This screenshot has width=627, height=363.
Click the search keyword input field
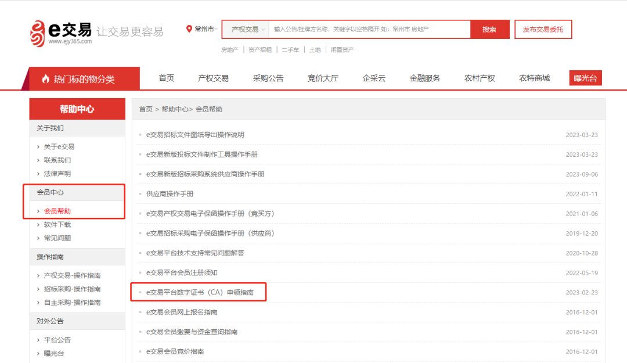point(369,29)
